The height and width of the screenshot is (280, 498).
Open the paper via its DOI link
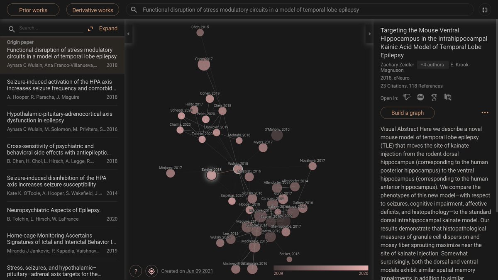(x=420, y=97)
